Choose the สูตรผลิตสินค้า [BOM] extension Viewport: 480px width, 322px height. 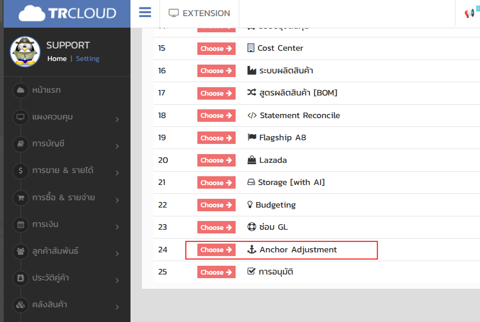point(216,93)
